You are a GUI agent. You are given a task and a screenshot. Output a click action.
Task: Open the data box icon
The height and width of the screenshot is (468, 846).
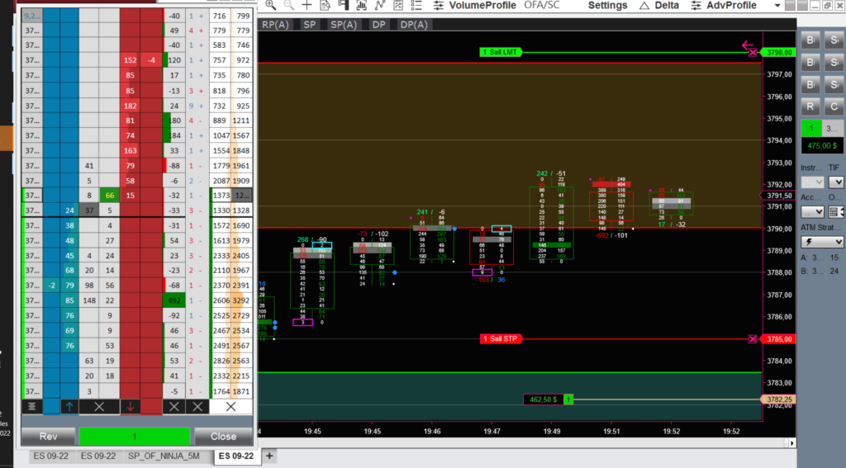point(326,6)
